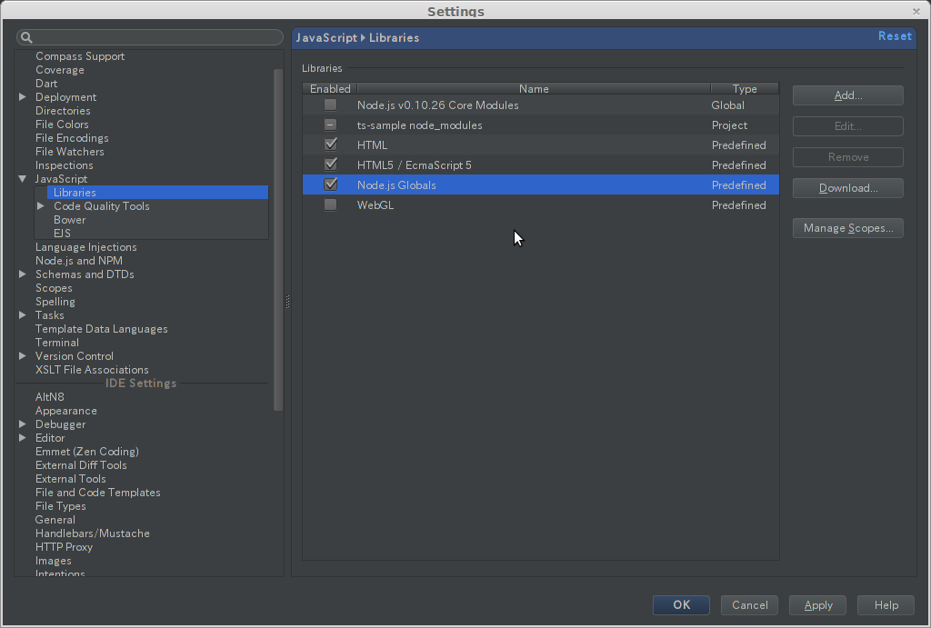This screenshot has width=931, height=628.
Task: Open the Coverage settings page
Action: (x=60, y=70)
